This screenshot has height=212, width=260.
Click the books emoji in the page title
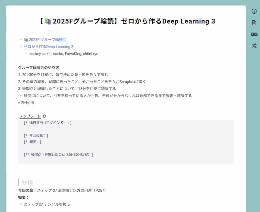(x=48, y=21)
